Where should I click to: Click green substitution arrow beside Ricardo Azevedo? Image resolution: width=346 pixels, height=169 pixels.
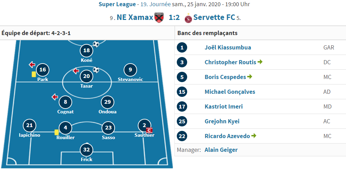pos(253,136)
